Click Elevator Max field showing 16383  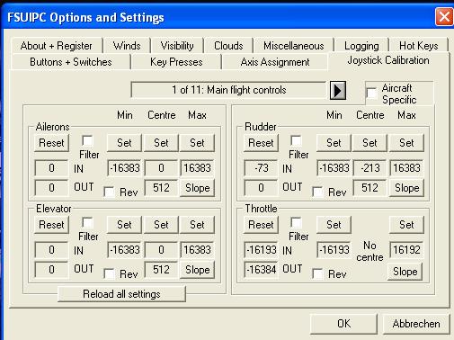point(197,250)
